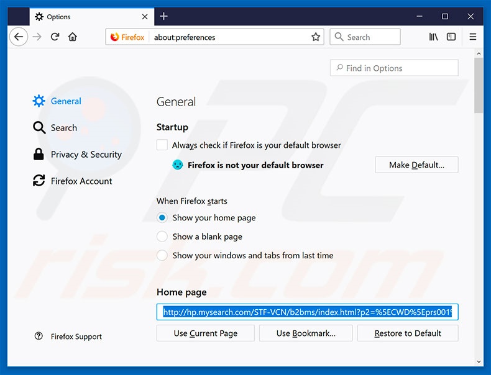Open Firefox hamburger menu
Image resolution: width=491 pixels, height=375 pixels.
pyautogui.click(x=473, y=37)
